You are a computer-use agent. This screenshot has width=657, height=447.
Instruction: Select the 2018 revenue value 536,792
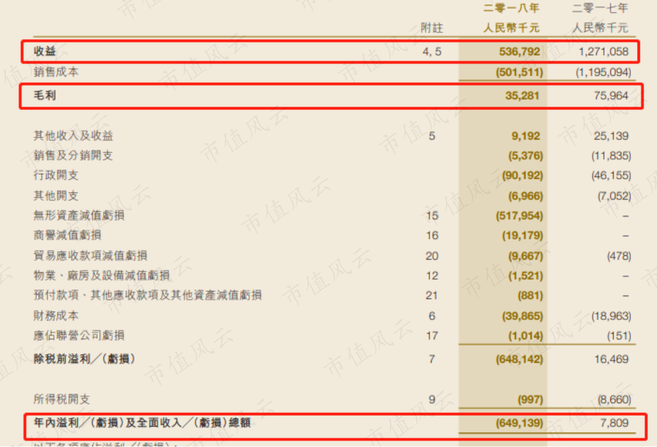pos(520,51)
